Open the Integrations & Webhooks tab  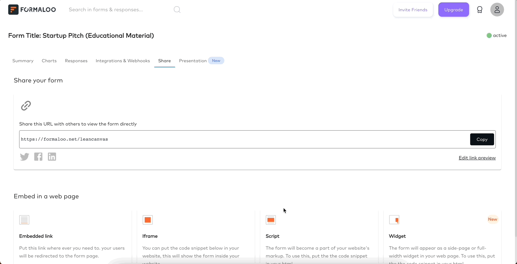click(123, 61)
